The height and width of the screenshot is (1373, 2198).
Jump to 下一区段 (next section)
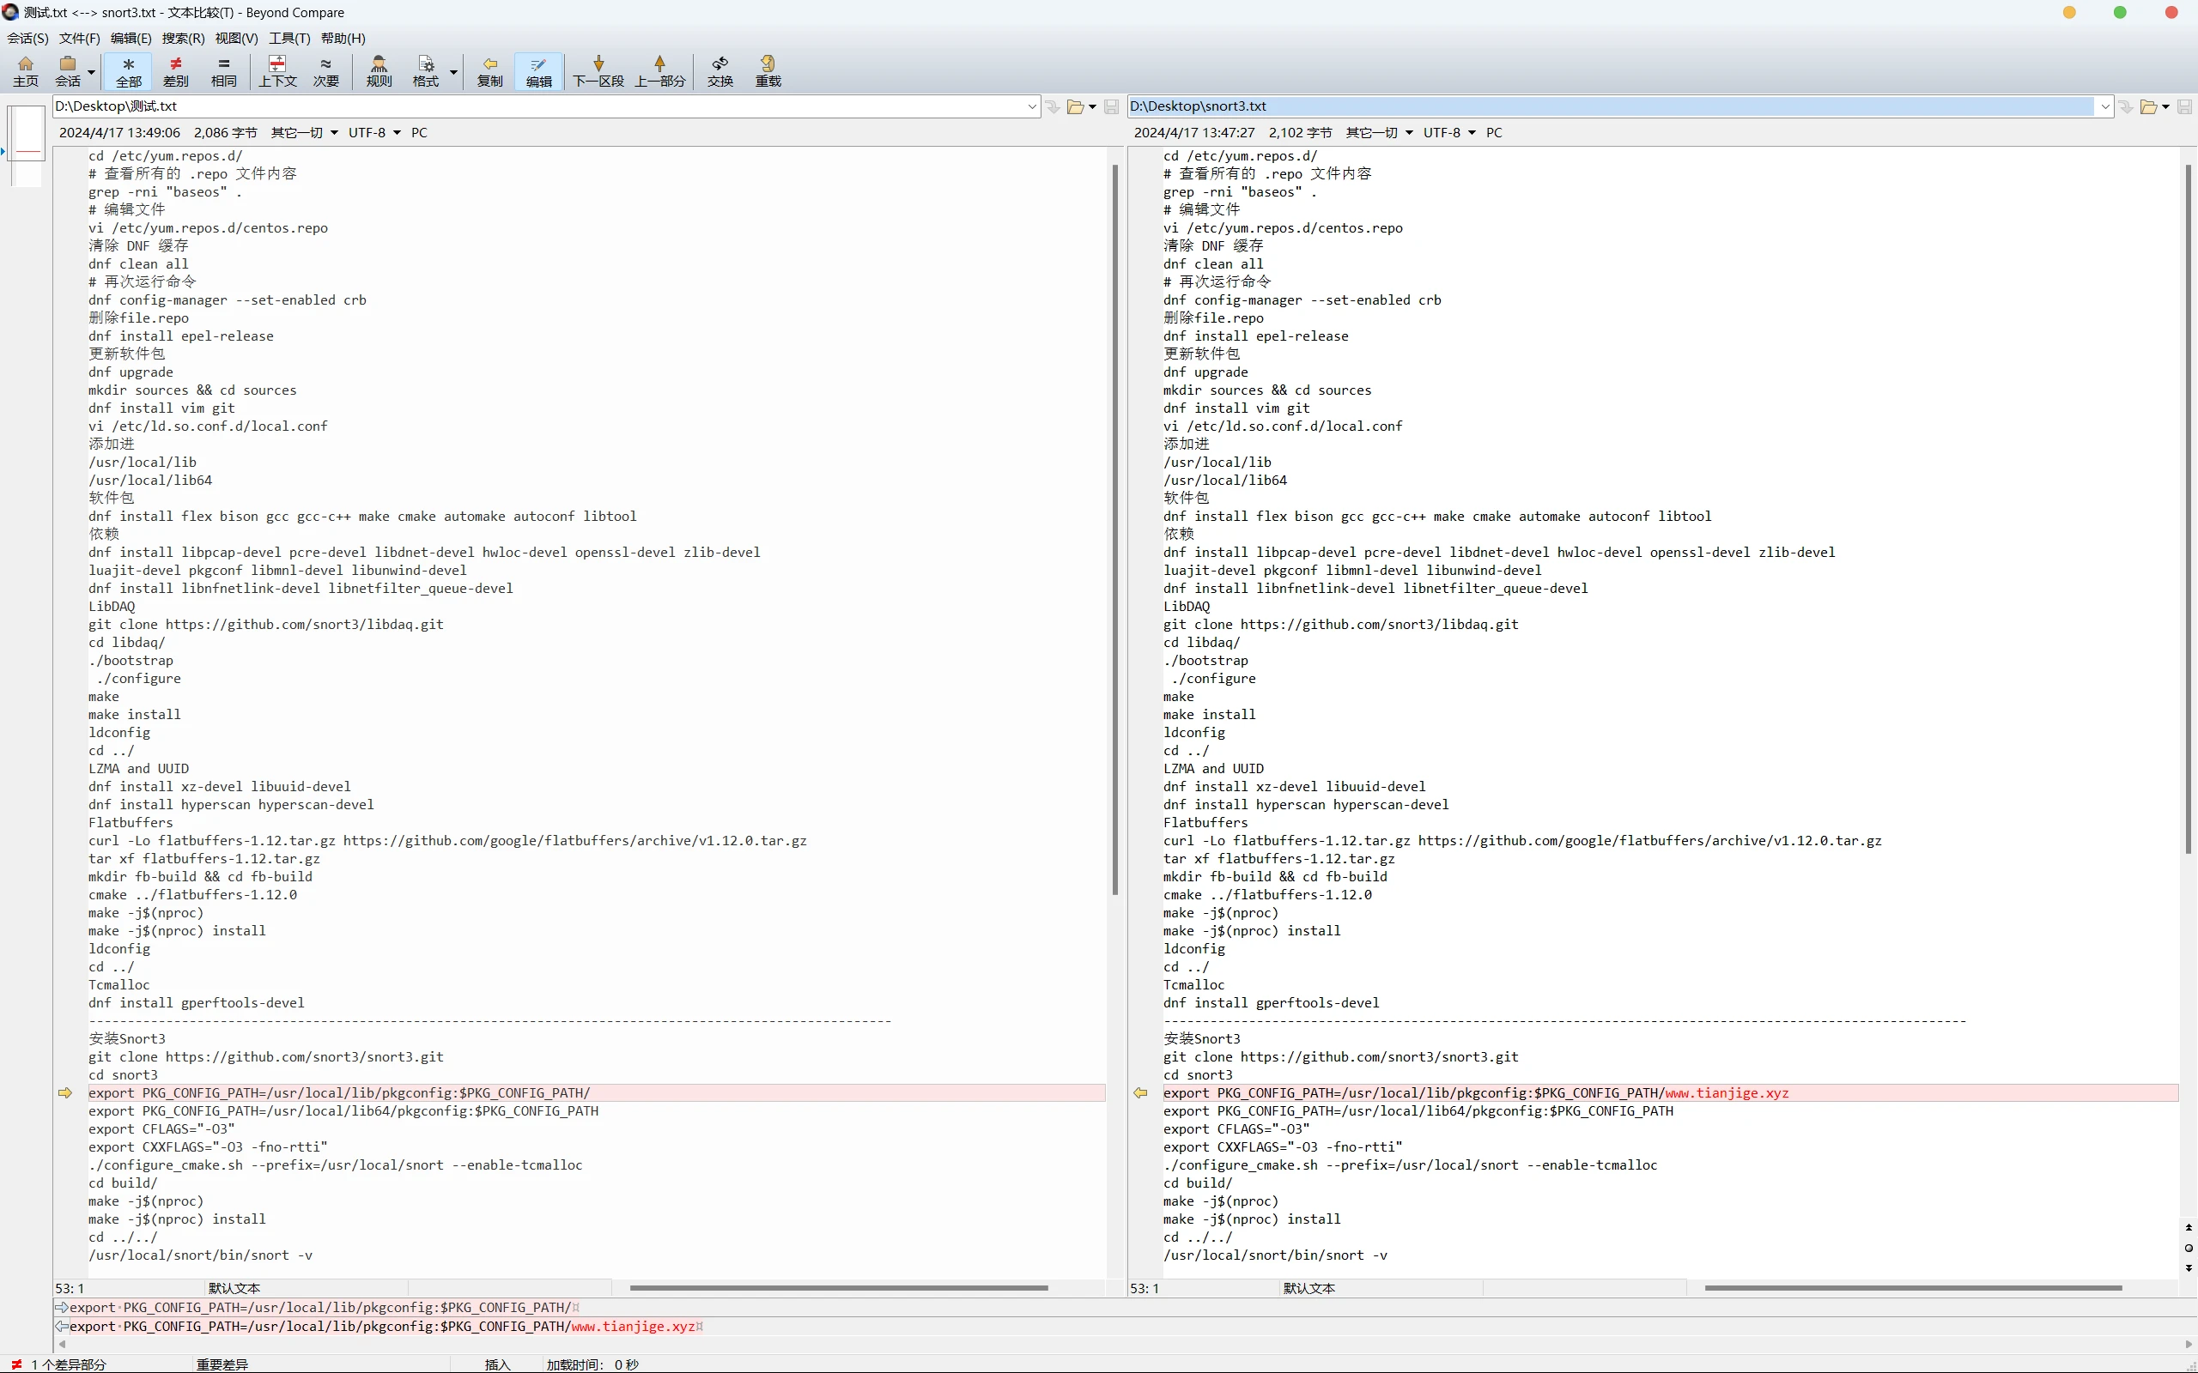pos(598,71)
